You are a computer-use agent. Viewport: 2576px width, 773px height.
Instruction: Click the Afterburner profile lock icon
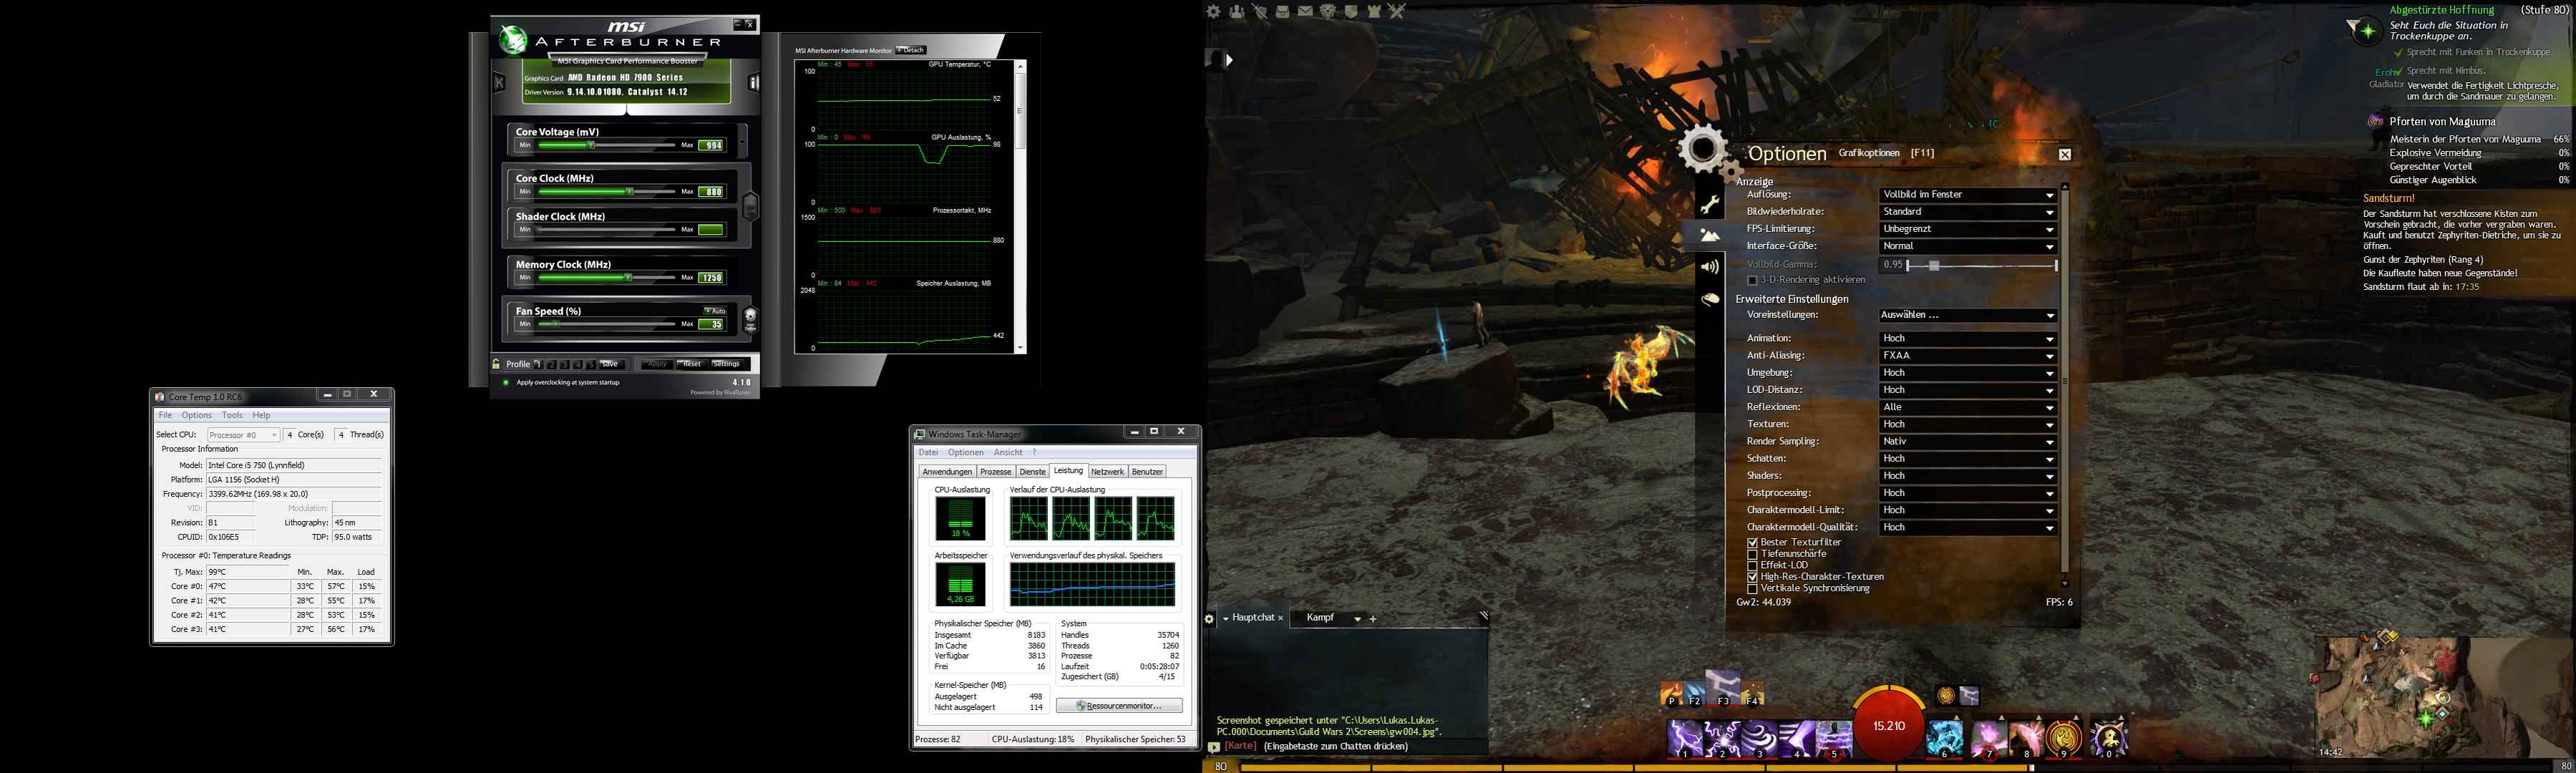click(496, 364)
